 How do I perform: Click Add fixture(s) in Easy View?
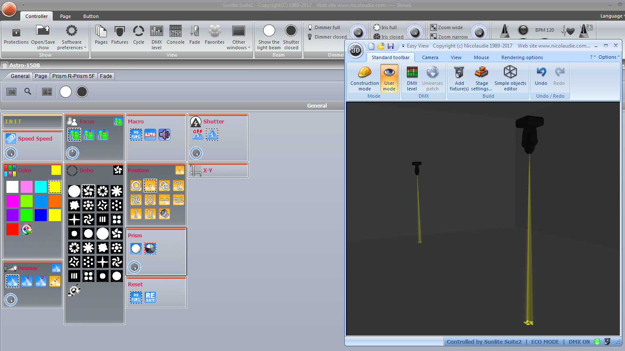point(459,78)
